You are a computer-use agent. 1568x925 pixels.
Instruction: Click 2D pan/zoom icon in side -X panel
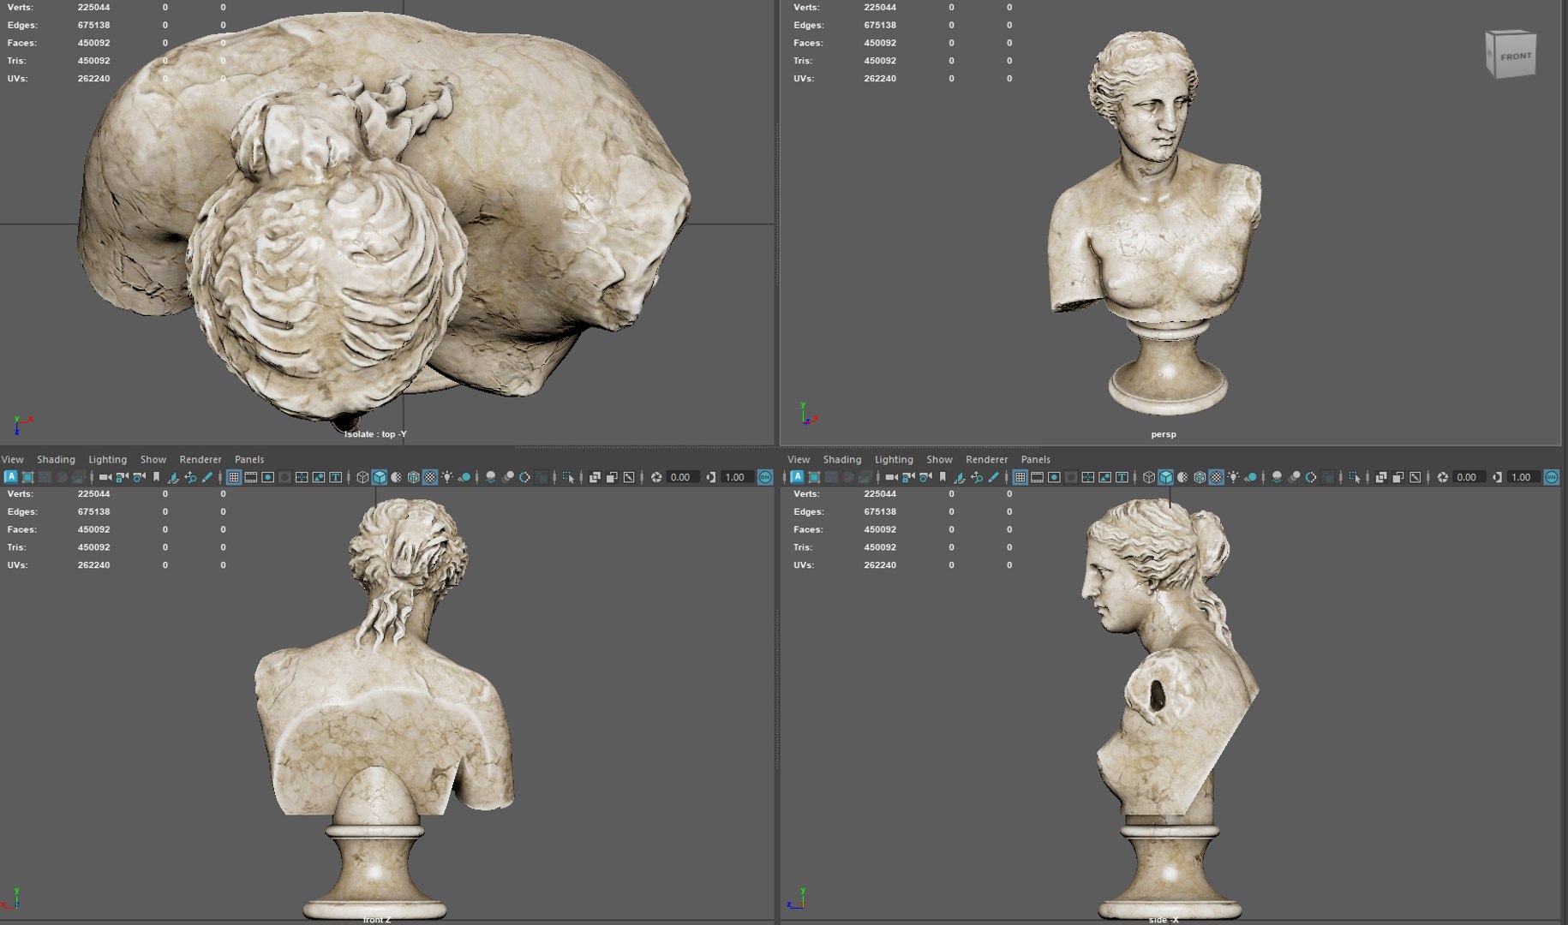click(977, 477)
